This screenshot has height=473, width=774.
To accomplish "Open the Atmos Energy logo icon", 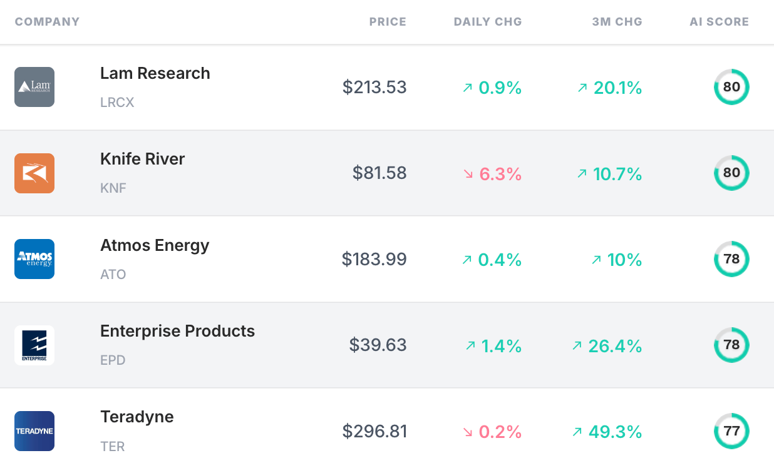I will tap(34, 259).
